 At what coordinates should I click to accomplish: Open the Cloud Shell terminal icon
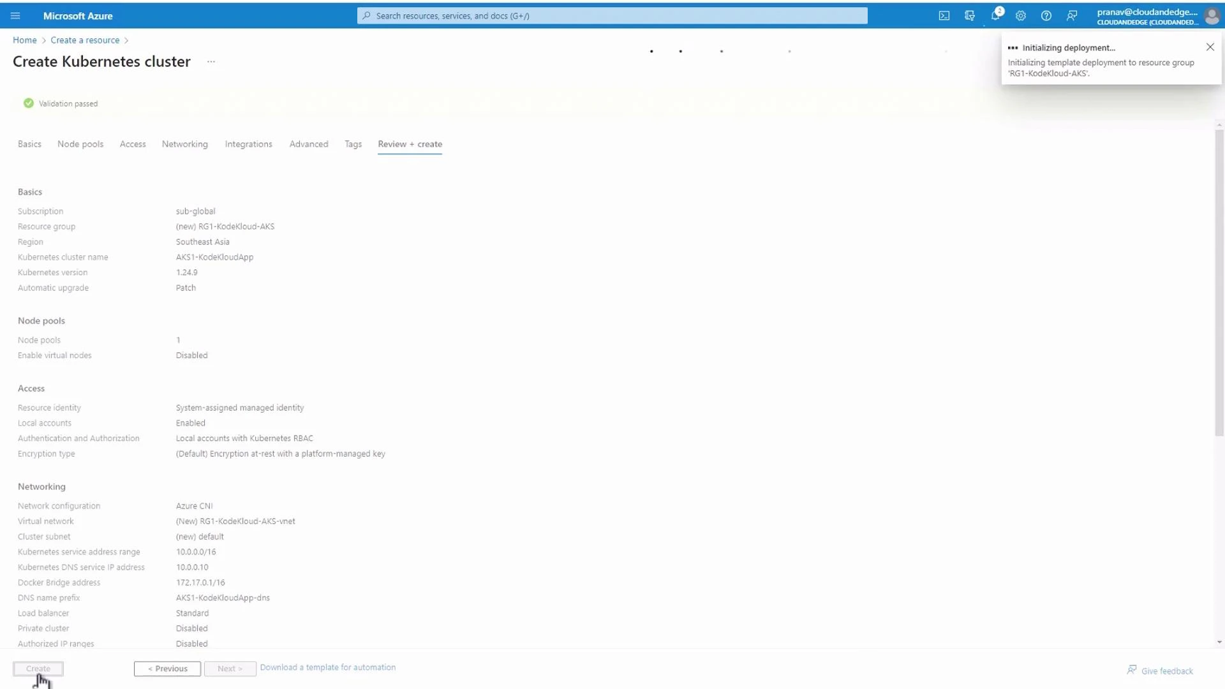pos(944,15)
